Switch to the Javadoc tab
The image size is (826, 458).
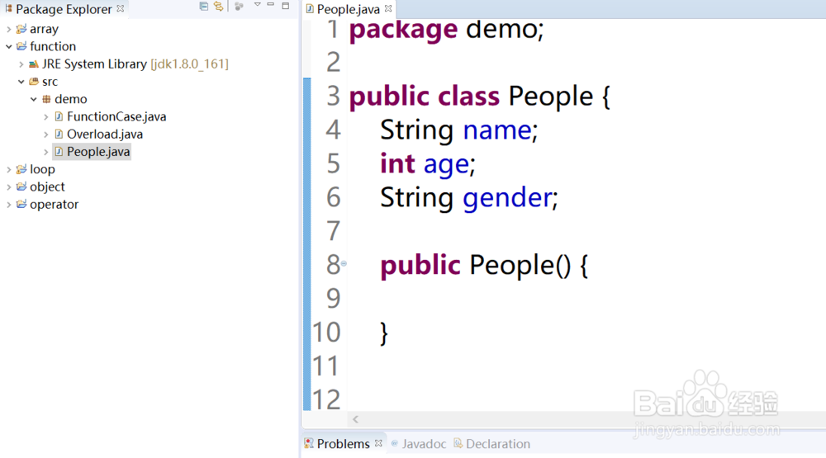coord(424,444)
